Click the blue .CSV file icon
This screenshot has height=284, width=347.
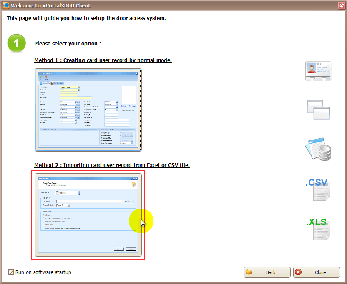point(318,190)
